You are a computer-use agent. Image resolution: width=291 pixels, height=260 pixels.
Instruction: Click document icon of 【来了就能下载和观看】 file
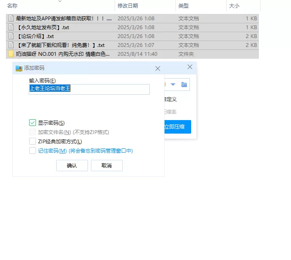coord(11,45)
